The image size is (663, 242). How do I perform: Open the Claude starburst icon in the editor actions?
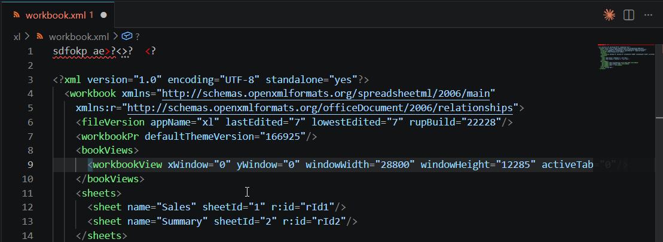point(609,15)
